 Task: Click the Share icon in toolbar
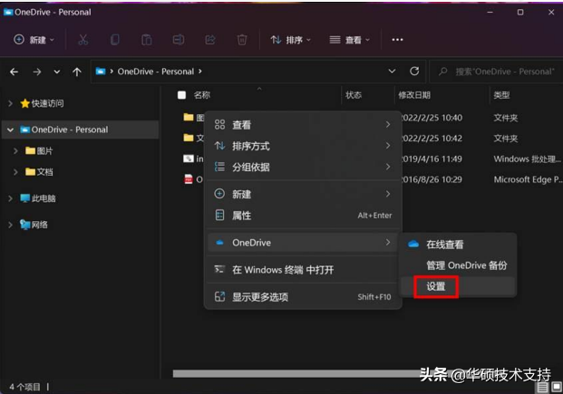tap(210, 40)
